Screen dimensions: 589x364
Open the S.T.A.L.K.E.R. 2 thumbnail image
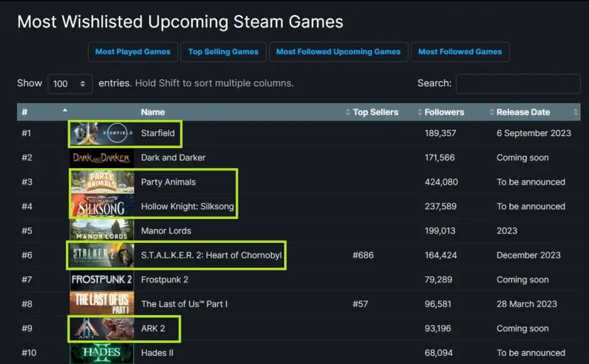coord(102,255)
